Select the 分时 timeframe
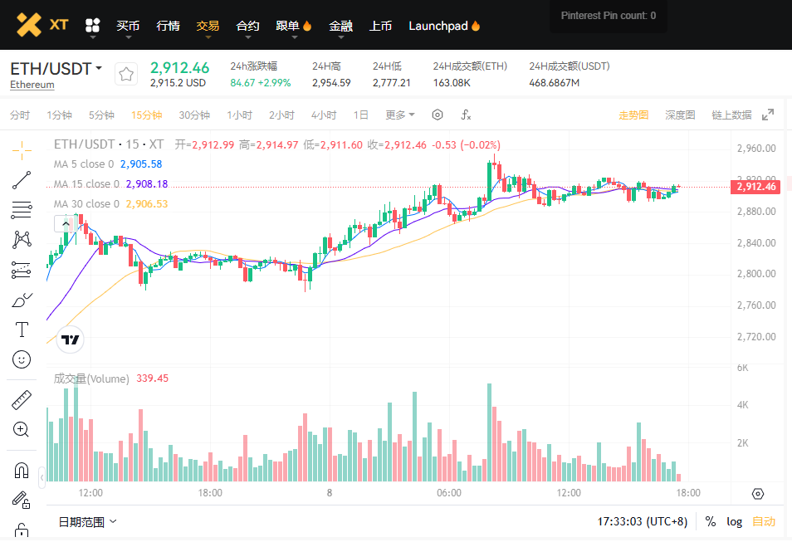 point(20,115)
